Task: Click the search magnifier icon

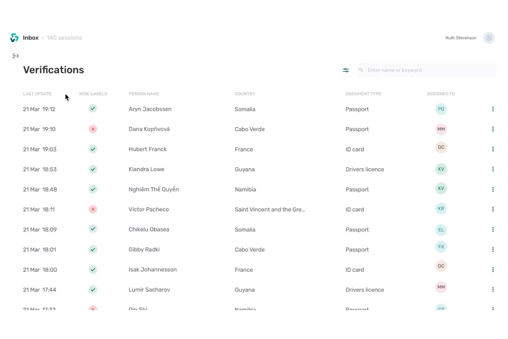Action: click(361, 70)
